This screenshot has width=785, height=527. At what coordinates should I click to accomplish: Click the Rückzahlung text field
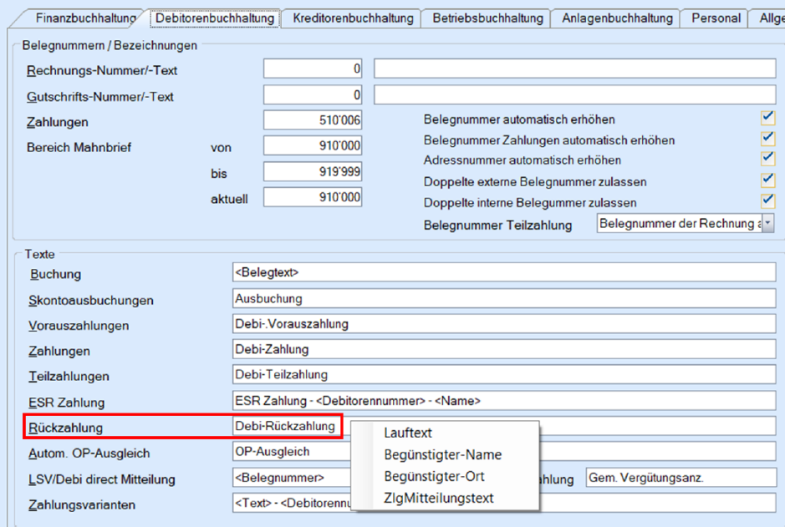pyautogui.click(x=287, y=427)
